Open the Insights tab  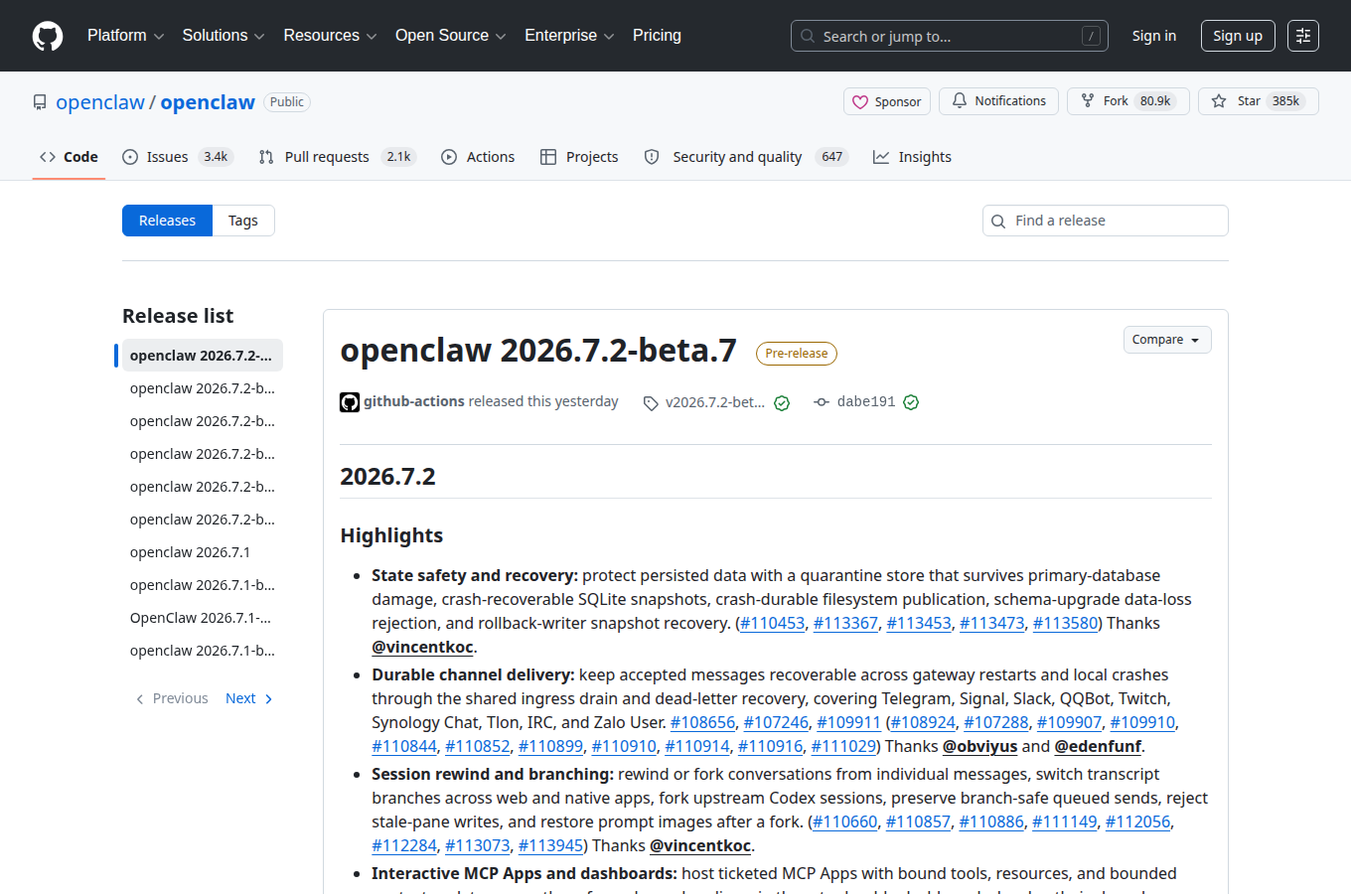(912, 157)
